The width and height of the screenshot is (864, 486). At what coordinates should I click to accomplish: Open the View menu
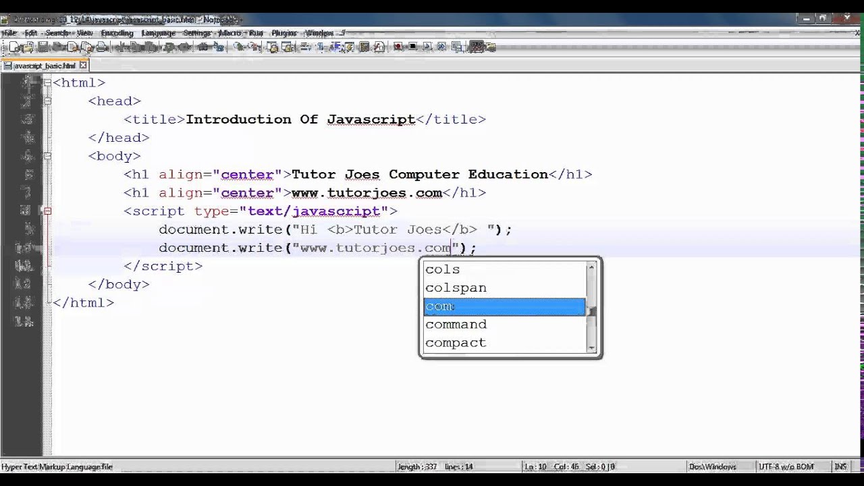[x=85, y=32]
